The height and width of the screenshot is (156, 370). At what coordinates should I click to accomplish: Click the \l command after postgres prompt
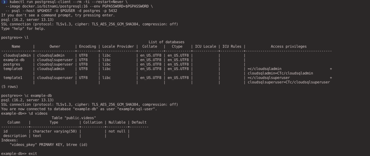click(x=26, y=38)
